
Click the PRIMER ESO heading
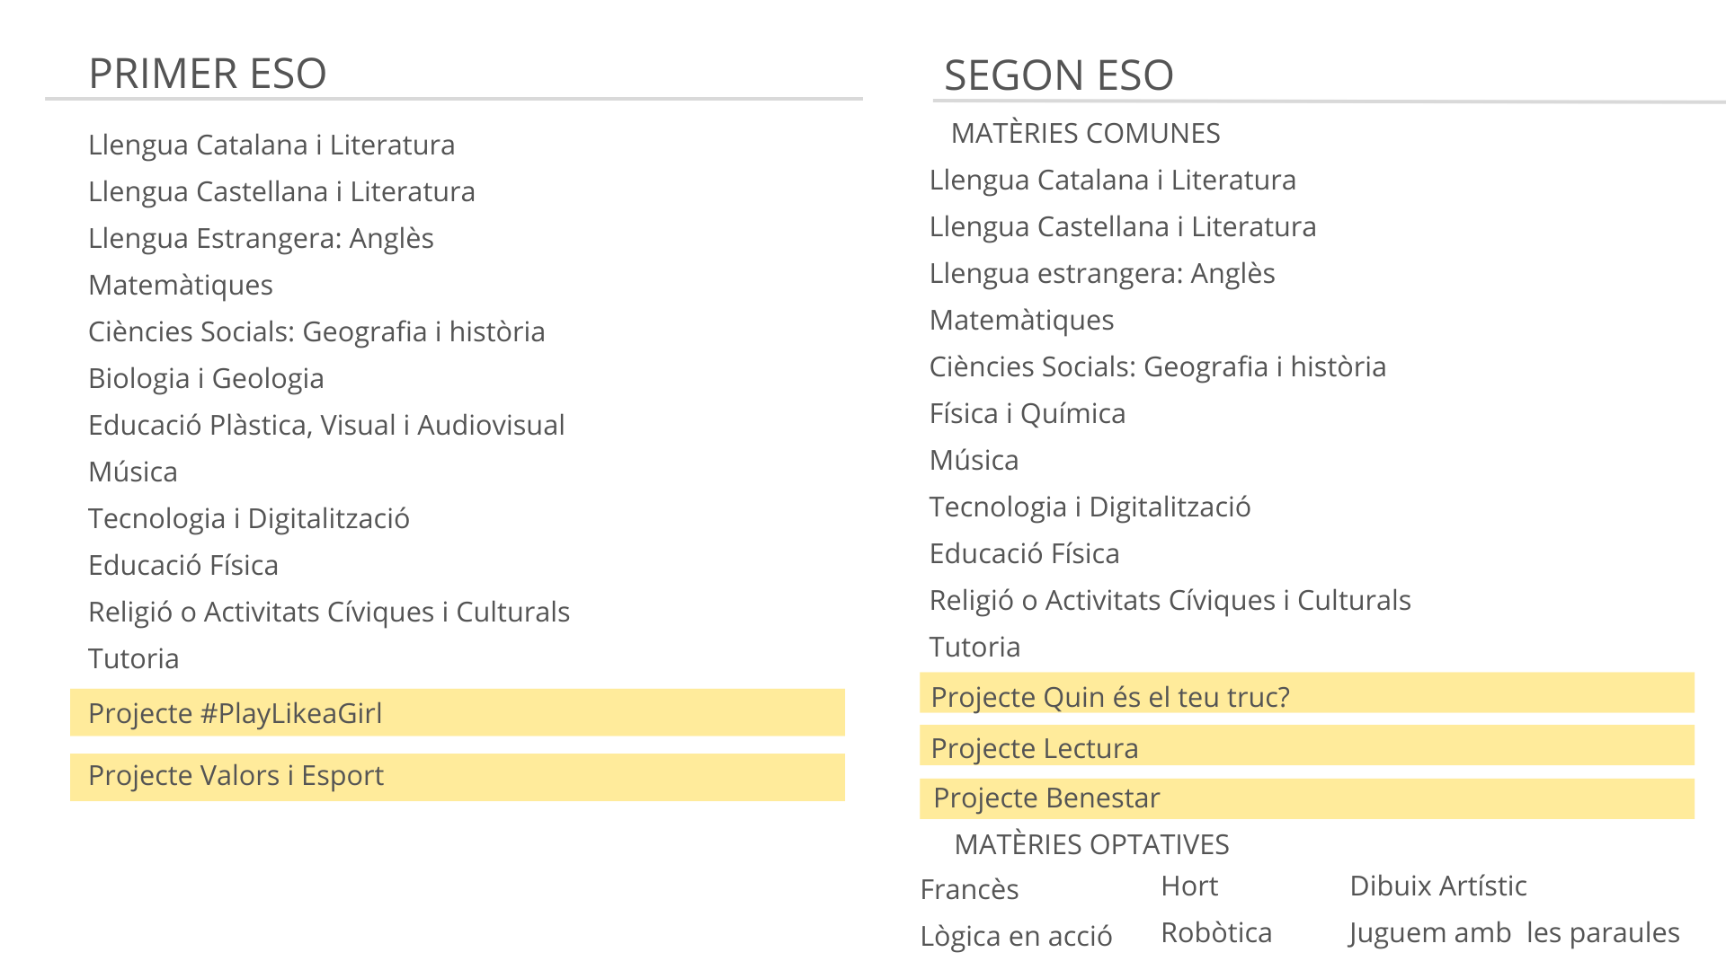207,74
